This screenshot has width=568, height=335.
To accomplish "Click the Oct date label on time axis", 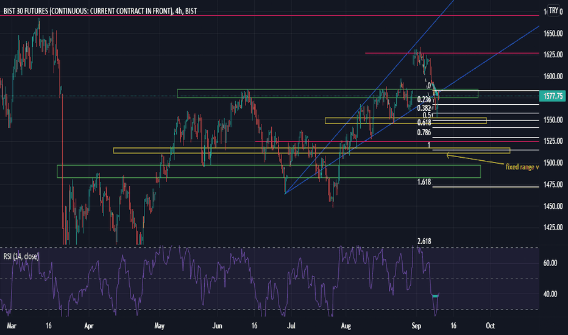I will coord(490,326).
